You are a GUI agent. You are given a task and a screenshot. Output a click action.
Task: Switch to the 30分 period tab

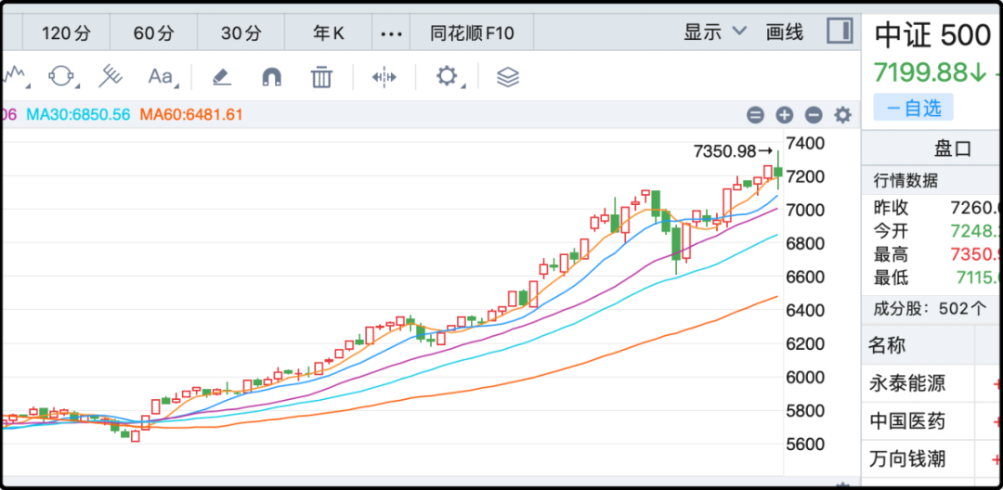click(x=241, y=33)
